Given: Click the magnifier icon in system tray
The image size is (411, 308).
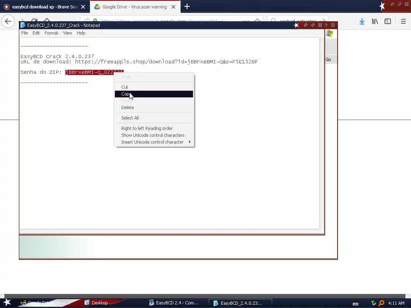Looking at the screenshot, I should 381,303.
